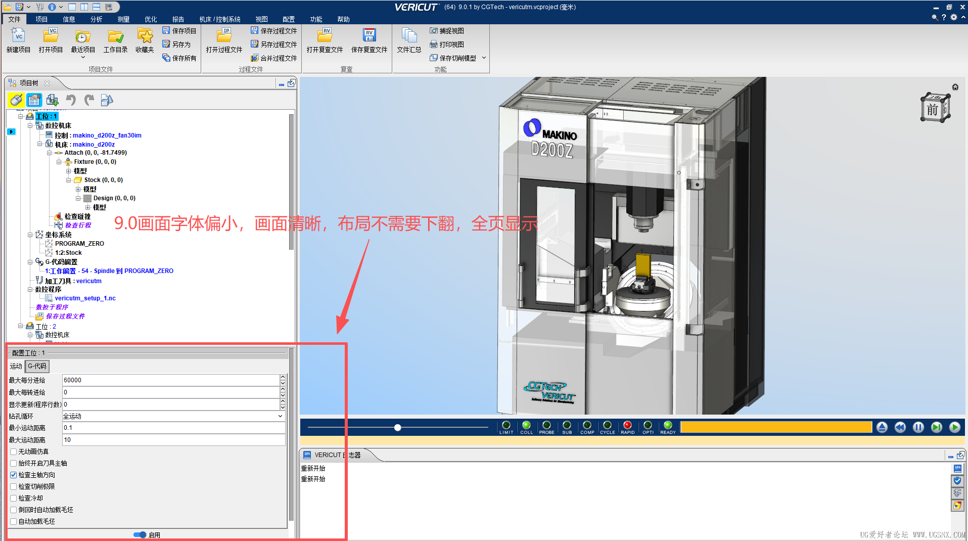Collapse the 工位 : 1 tree node

pyautogui.click(x=21, y=116)
